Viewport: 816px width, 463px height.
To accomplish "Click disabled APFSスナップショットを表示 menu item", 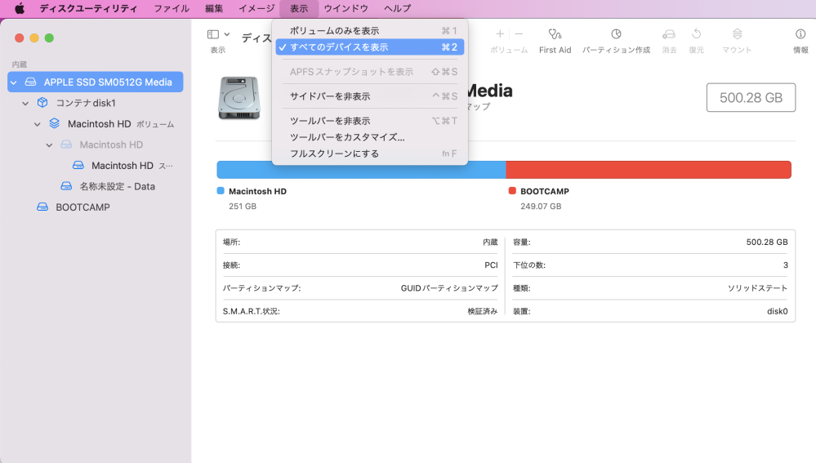I will [x=369, y=72].
